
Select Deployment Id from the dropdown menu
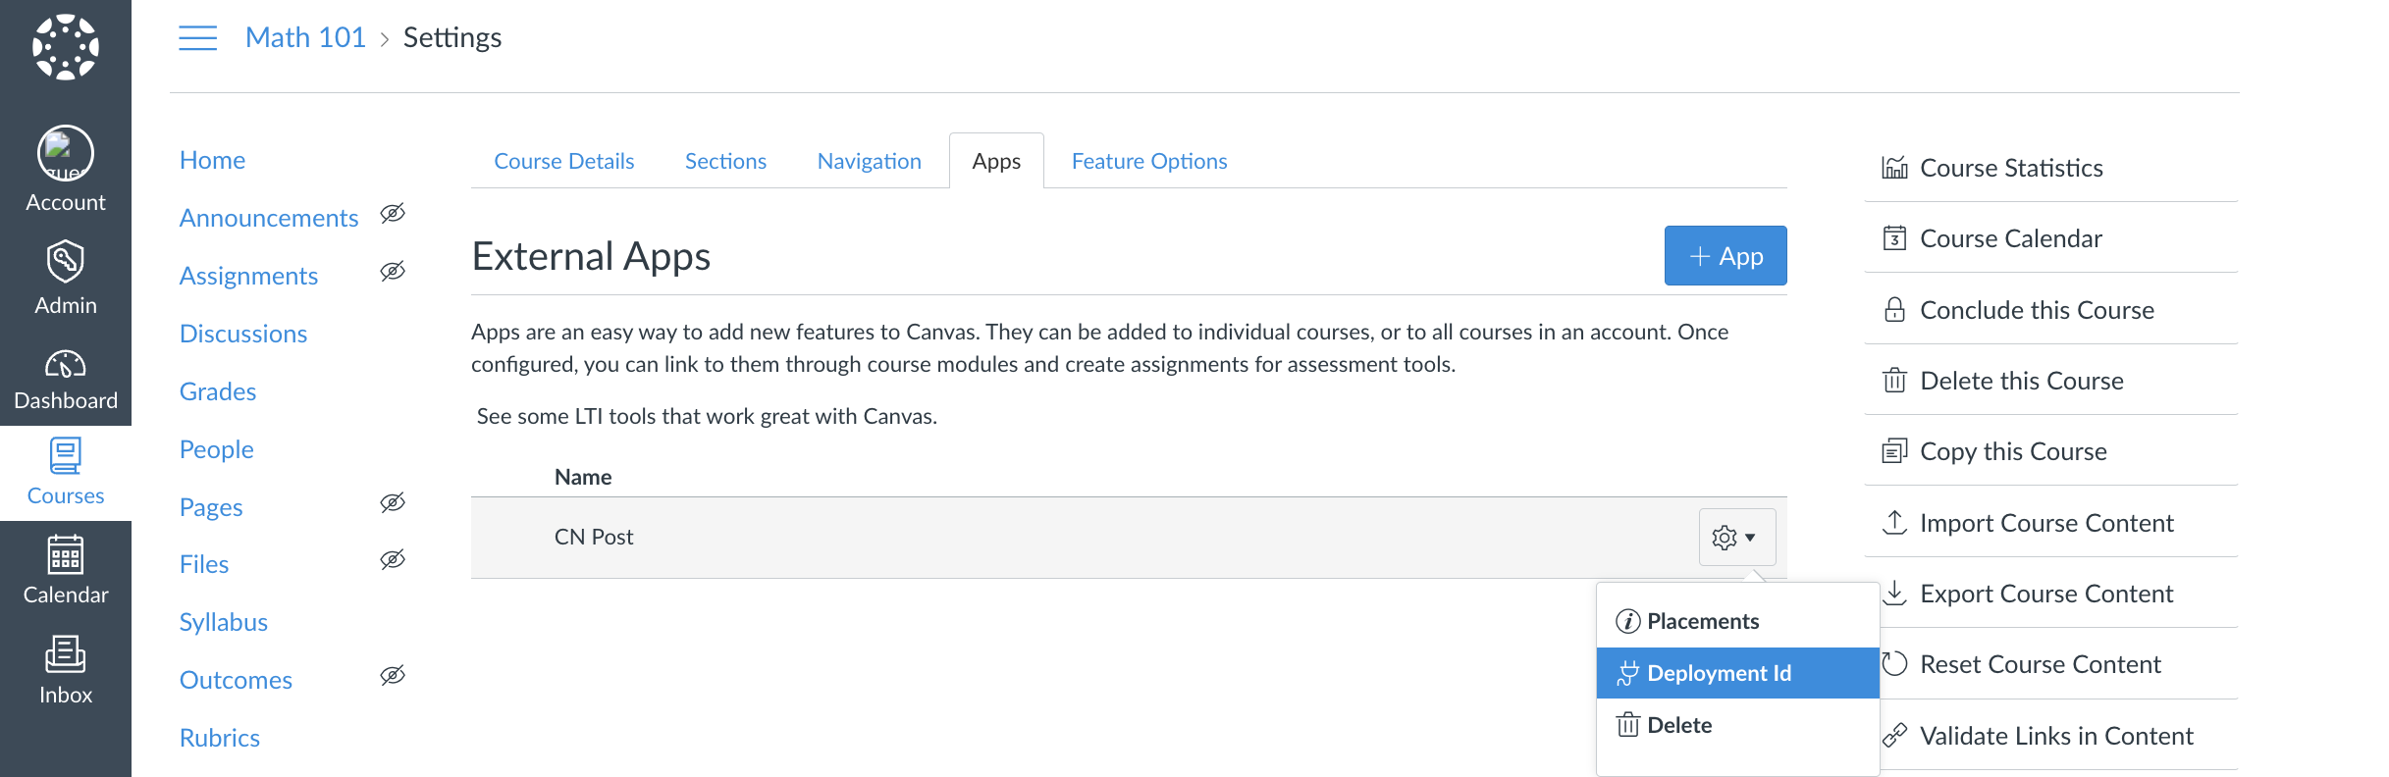[x=1718, y=673]
